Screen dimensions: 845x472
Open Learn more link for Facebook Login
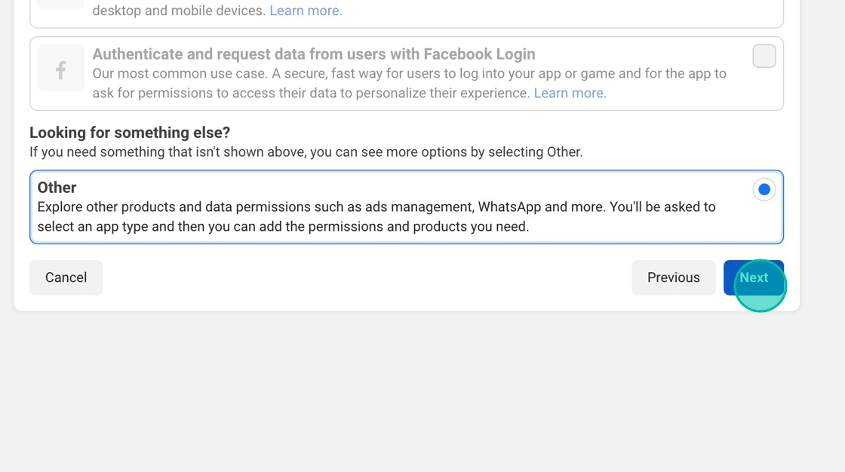tap(570, 93)
